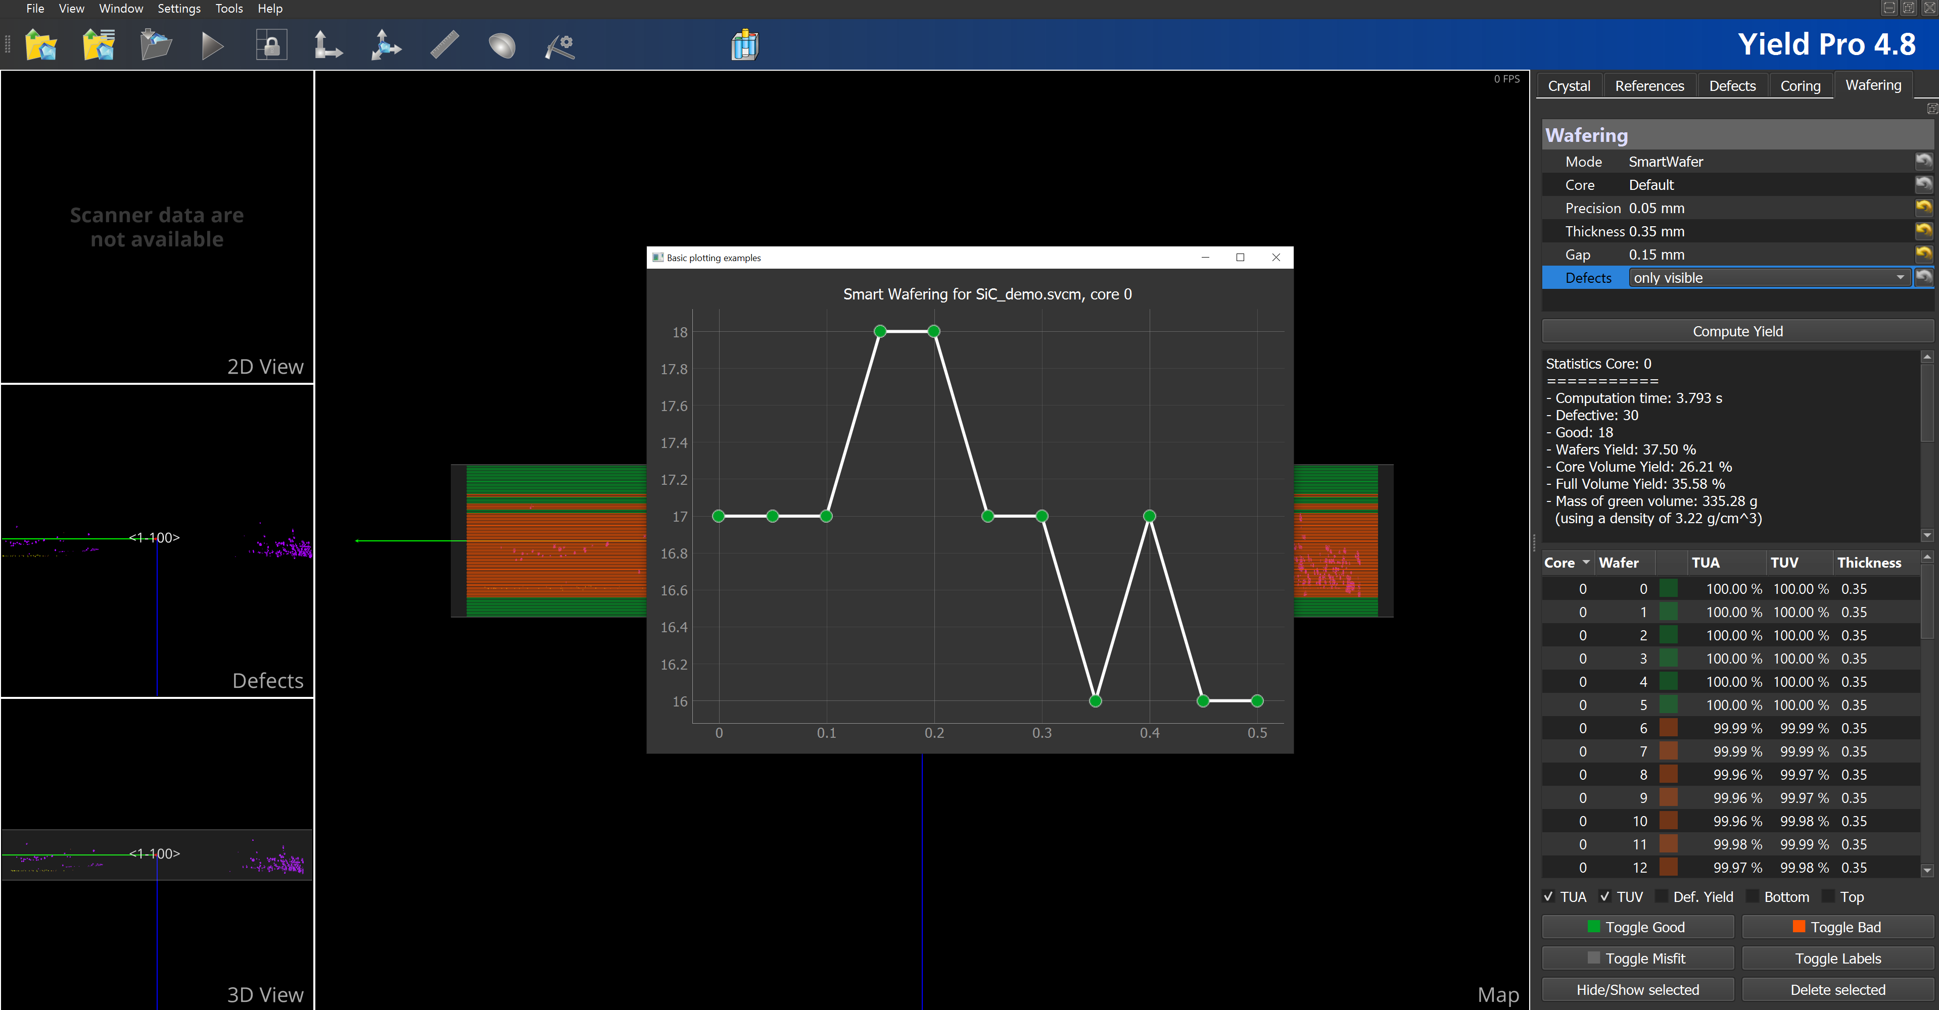Click the panel float icon under tabs

(1931, 108)
